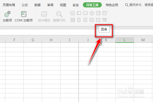Insert a check box control
This screenshot has height=102, width=153.
(x=72, y=13)
